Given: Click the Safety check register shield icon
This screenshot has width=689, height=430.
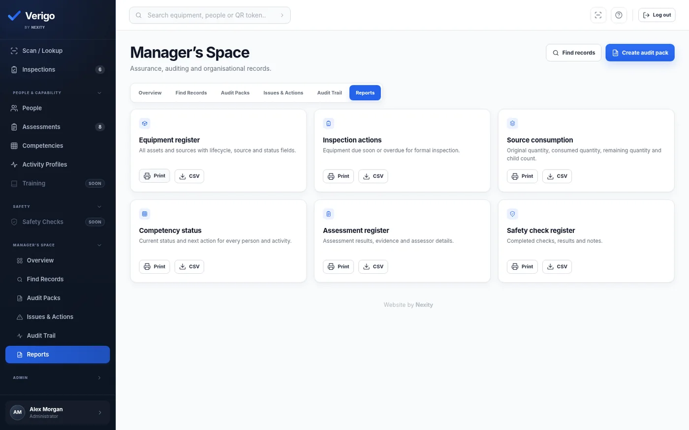Looking at the screenshot, I should click(x=512, y=214).
